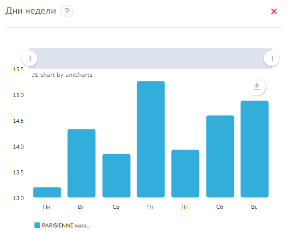Select the Ср bar

coord(116,175)
